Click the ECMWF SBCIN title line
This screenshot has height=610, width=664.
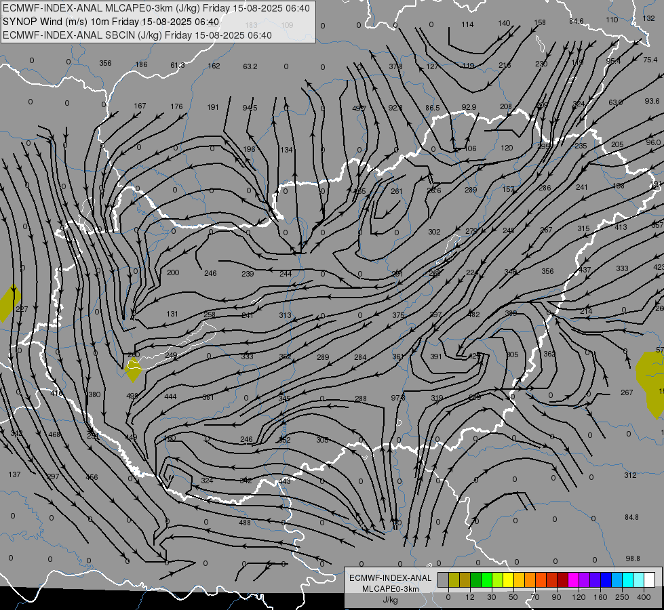(x=137, y=35)
